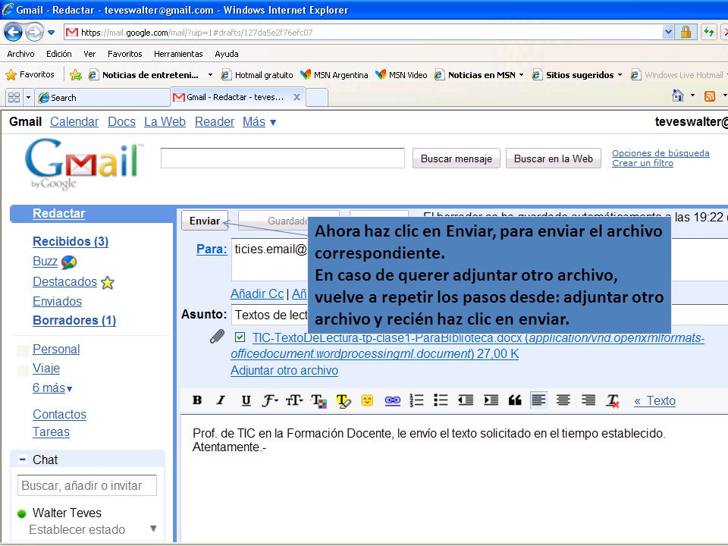This screenshot has width=728, height=546.
Task: Close the Gmail - Redactar tab
Action: [x=297, y=97]
